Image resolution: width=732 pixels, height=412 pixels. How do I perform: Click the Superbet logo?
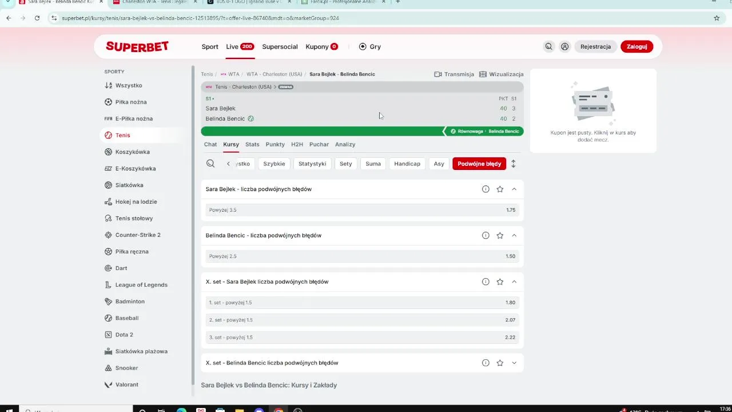tap(137, 47)
